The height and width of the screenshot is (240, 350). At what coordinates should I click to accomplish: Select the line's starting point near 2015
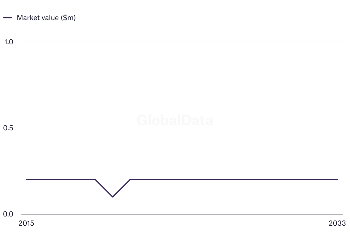tap(26, 180)
